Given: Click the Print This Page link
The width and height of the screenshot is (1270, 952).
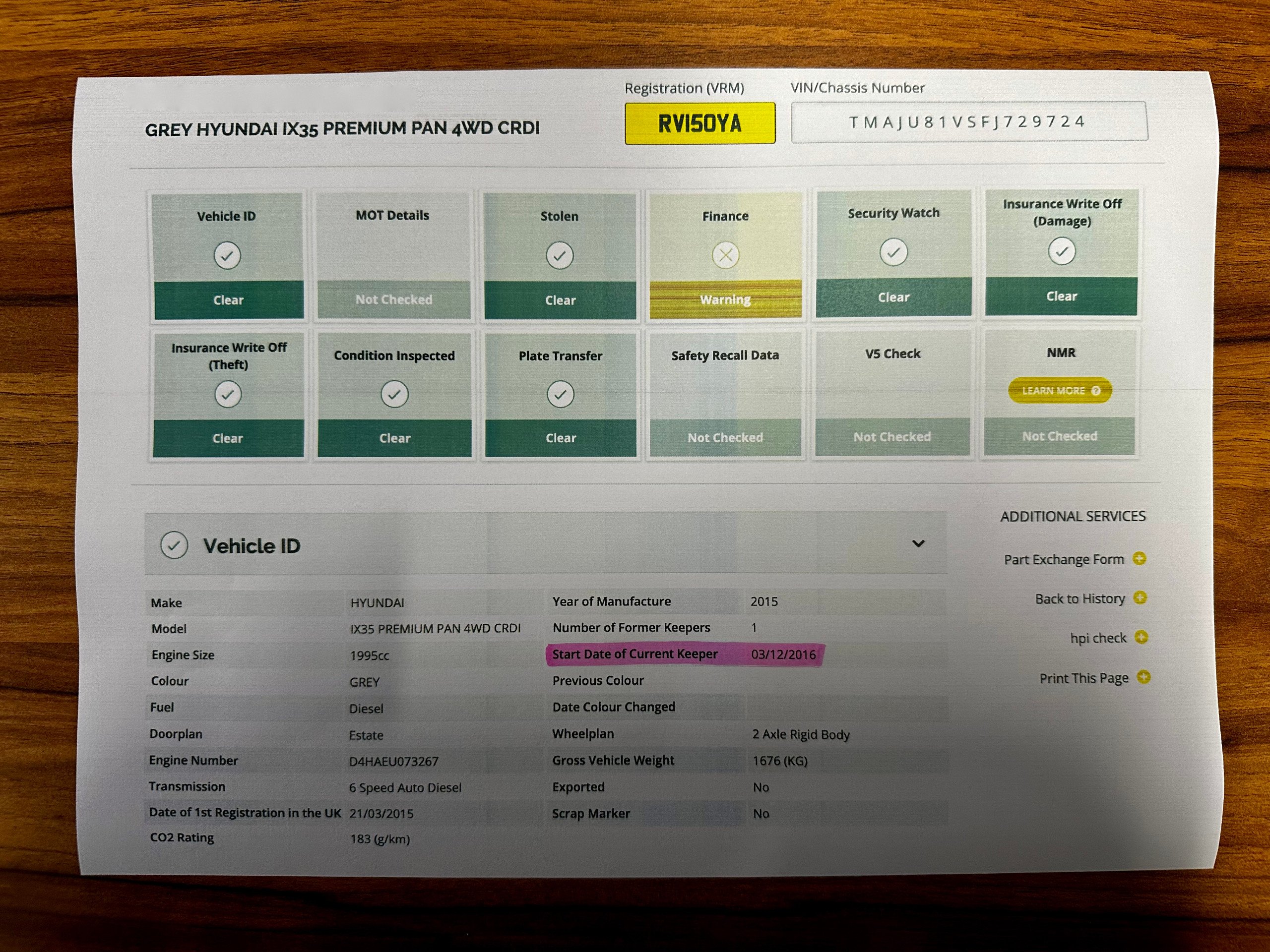Looking at the screenshot, I should pos(1083,678).
